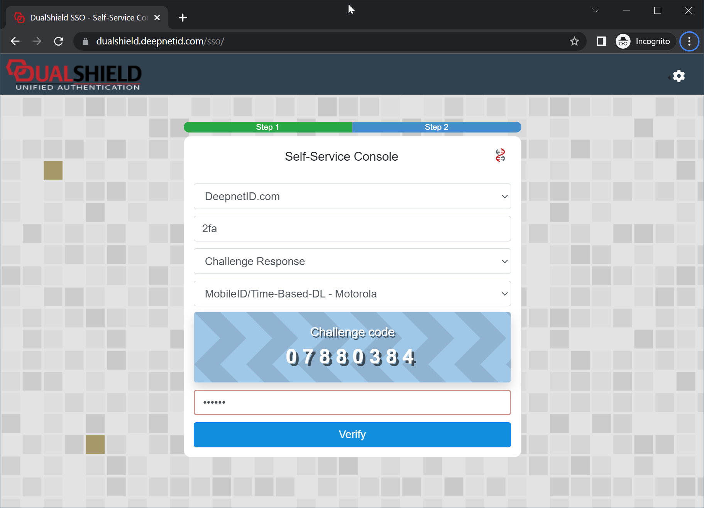Go back using the browser back arrow

coord(15,41)
